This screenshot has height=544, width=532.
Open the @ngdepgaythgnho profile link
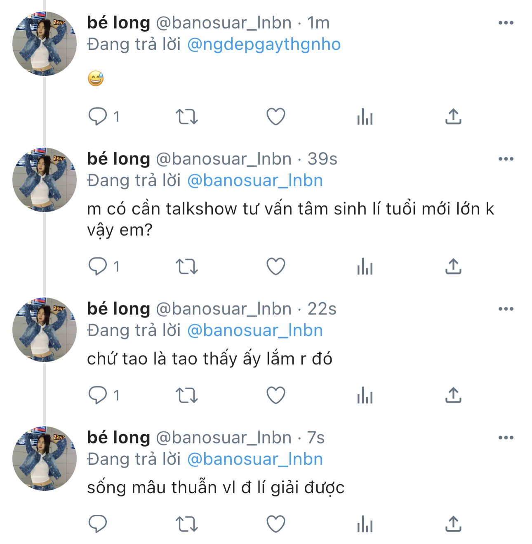[264, 45]
